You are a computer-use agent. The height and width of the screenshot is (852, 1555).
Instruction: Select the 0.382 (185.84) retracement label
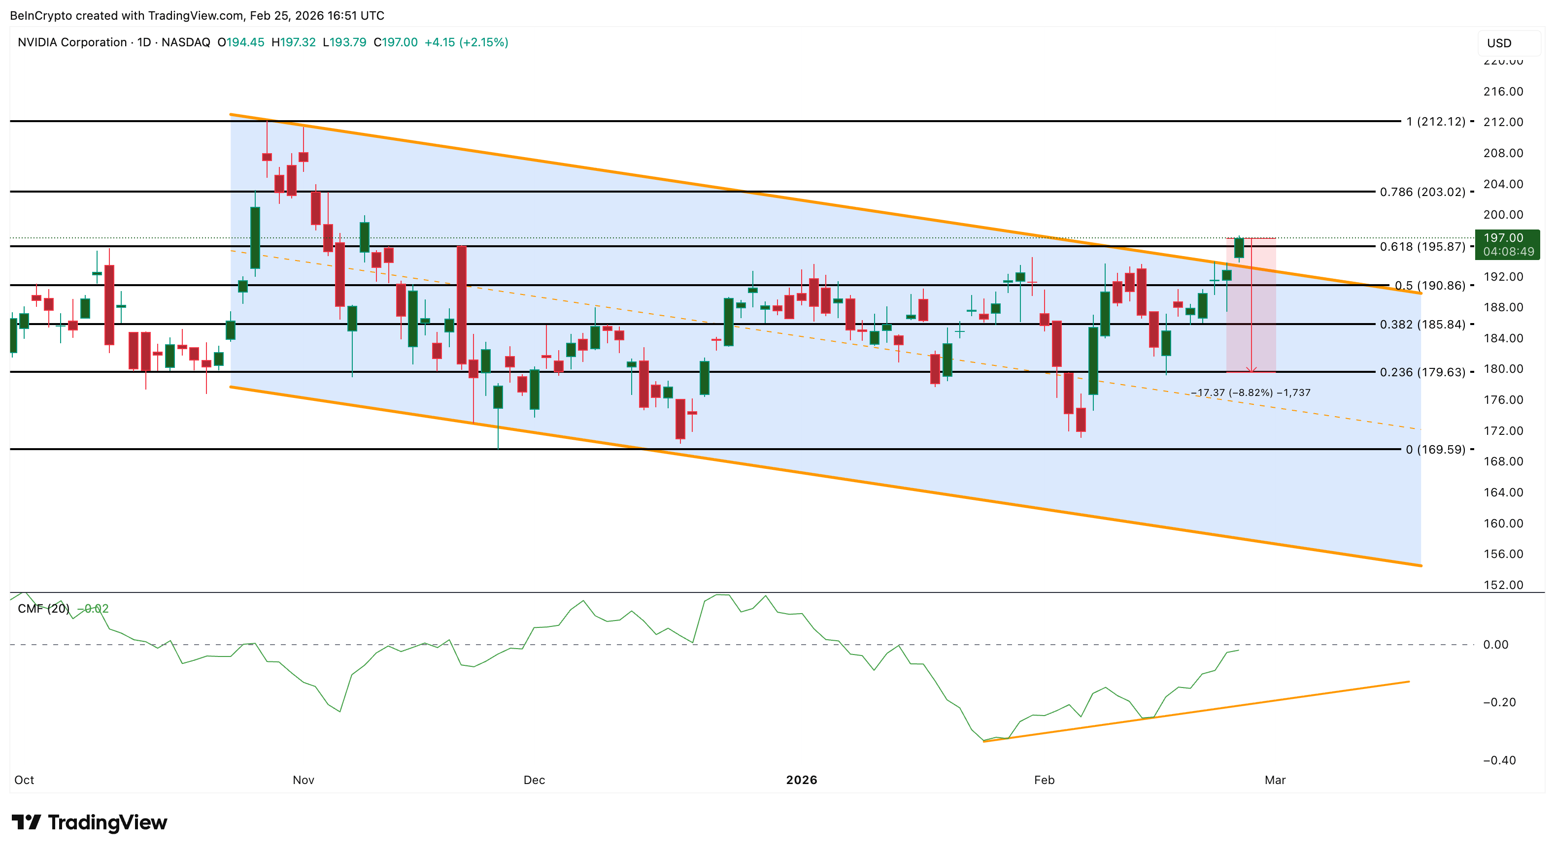(1422, 324)
